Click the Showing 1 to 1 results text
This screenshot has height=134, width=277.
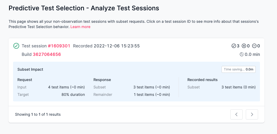[x=38, y=114]
